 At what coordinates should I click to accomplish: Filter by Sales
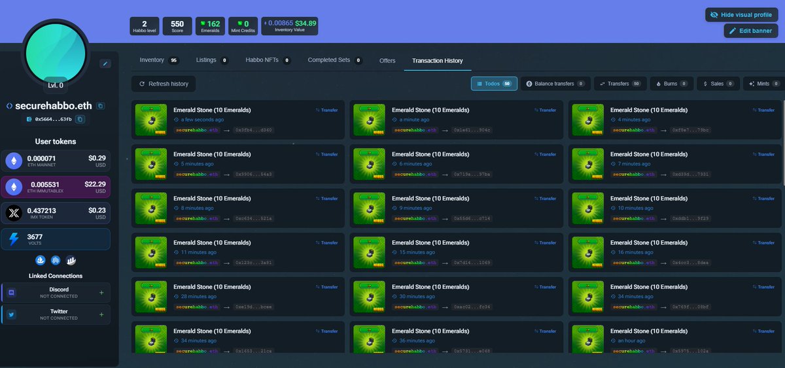click(718, 84)
